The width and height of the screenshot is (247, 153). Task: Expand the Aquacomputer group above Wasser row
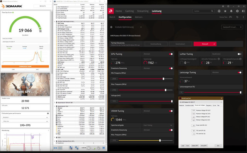point(55,106)
